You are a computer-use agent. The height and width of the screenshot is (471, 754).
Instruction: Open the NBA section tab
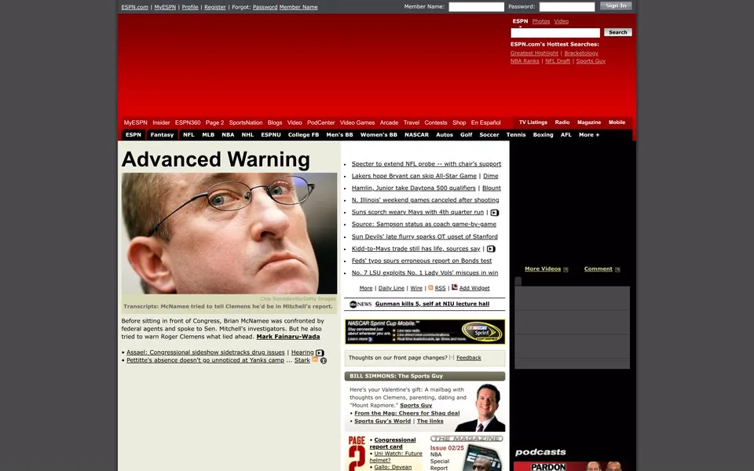point(228,135)
